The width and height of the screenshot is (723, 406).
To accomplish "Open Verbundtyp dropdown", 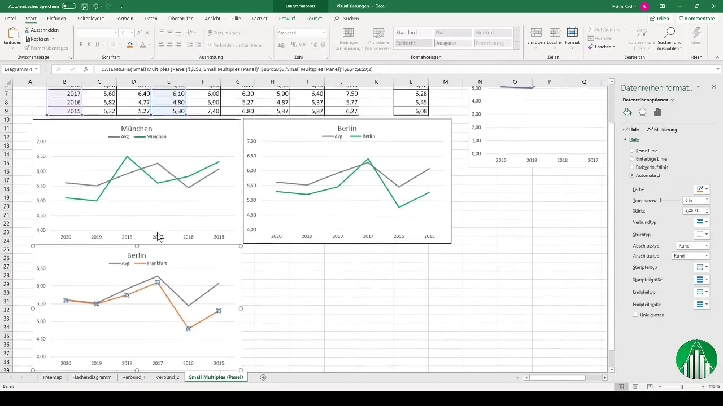I will (702, 222).
